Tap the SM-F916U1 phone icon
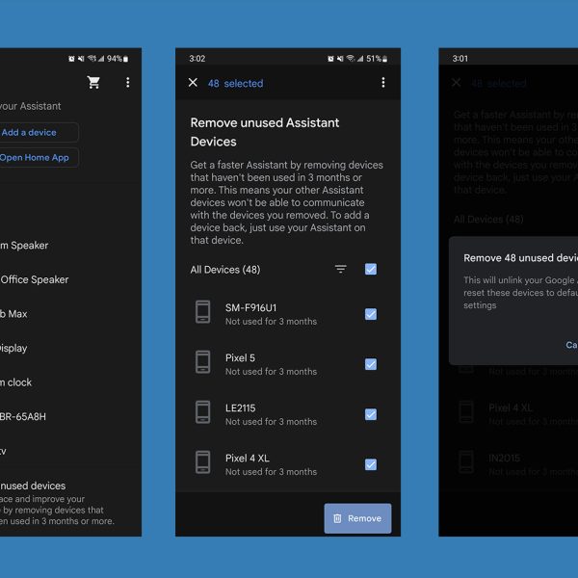 203,313
